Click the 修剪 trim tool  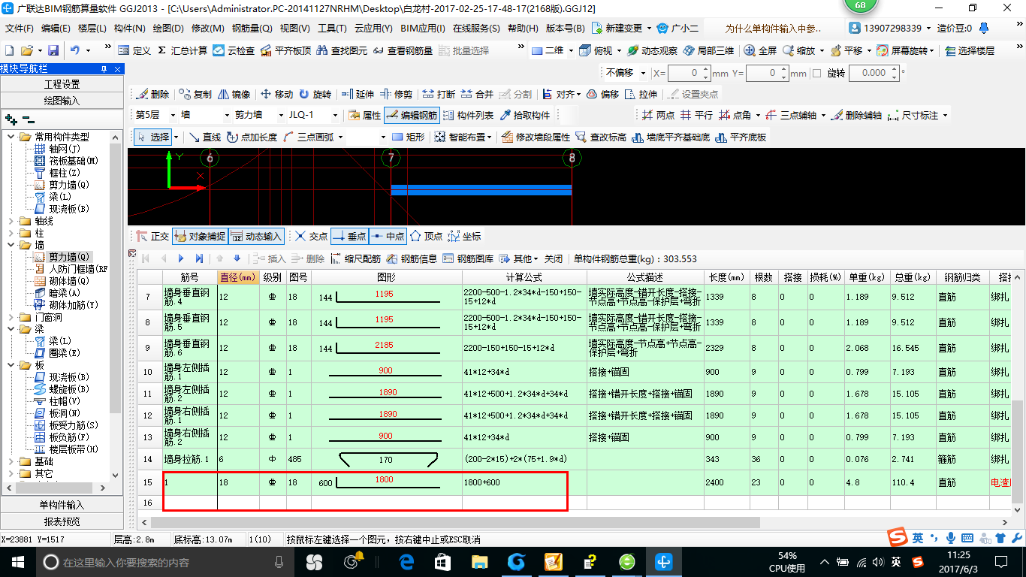pyautogui.click(x=396, y=94)
